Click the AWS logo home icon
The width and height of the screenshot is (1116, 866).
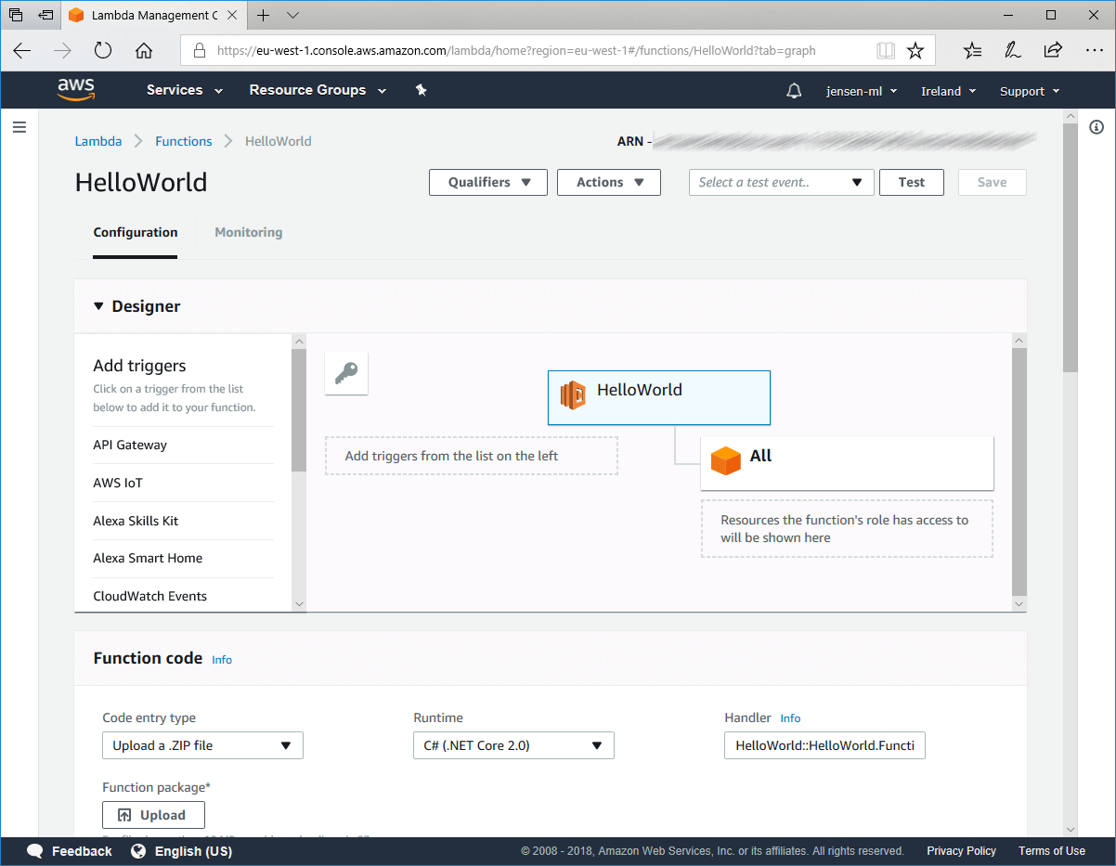click(x=76, y=89)
